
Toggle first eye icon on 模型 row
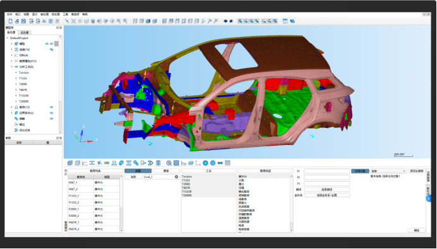(x=47, y=43)
